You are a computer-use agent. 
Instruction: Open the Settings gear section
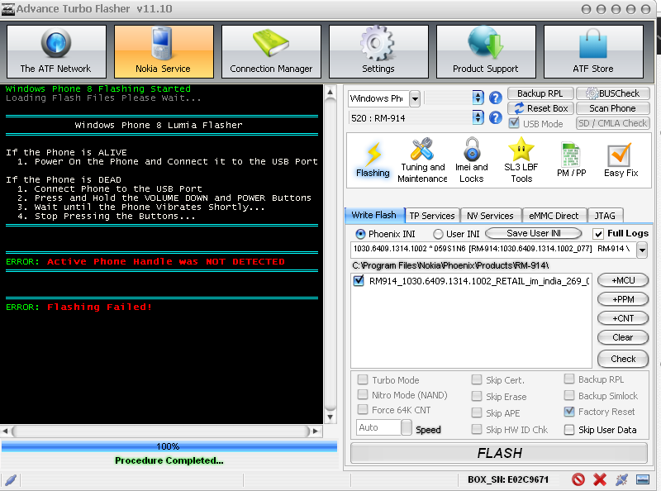(x=378, y=51)
